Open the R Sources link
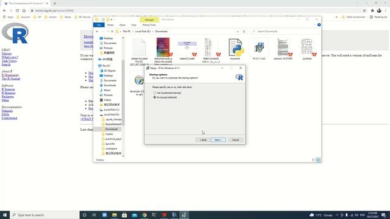The width and height of the screenshot is (390, 219). tap(8, 89)
